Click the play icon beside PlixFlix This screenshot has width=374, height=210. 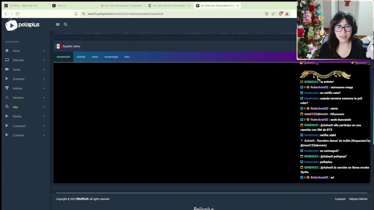click(7, 116)
